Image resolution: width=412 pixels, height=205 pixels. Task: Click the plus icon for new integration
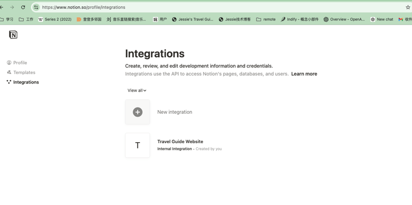click(x=138, y=112)
